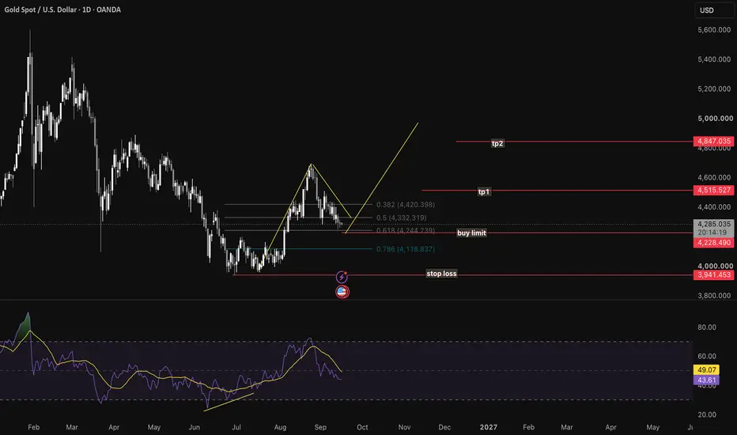This screenshot has height=435, width=737.
Task: Click the Dec label on time axis
Action: point(444,427)
